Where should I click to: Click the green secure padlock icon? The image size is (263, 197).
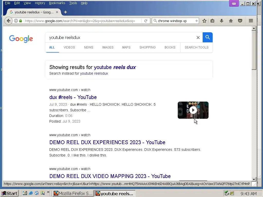pos(21,21)
